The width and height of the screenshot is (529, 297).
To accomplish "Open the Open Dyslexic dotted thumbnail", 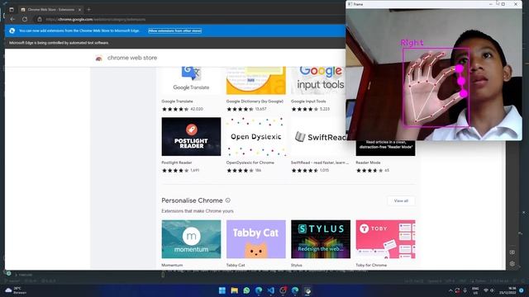I will coord(256,136).
